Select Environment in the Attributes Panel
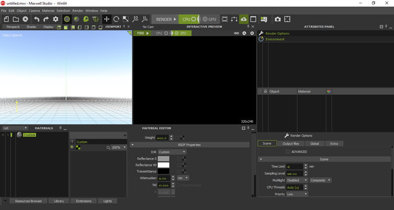This screenshot has height=210, width=394. point(275,39)
